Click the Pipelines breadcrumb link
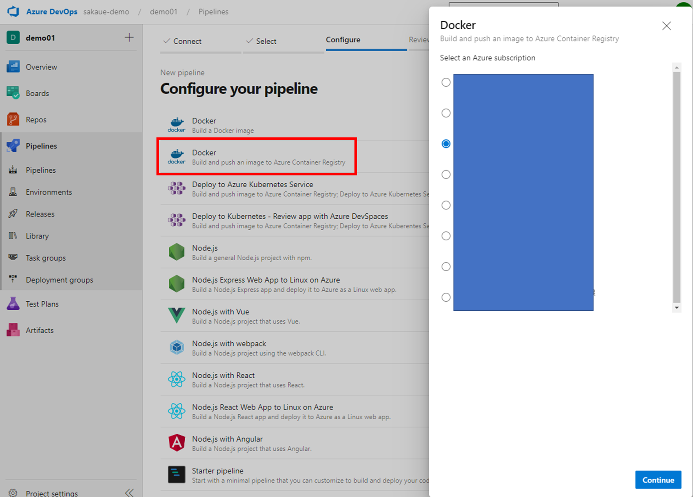Screen dimensions: 693x497 (213, 11)
